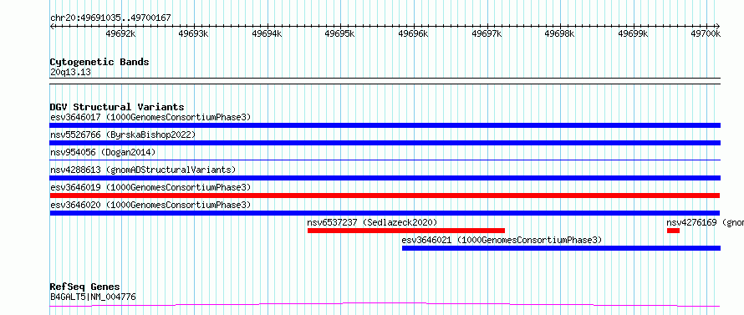Click the Cytogenetic Bands track heading
This screenshot has width=744, height=315.
pyautogui.click(x=99, y=62)
